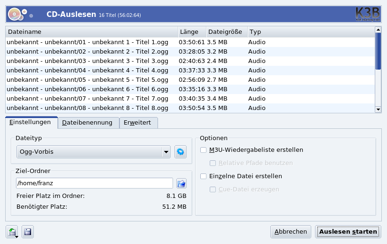The width and height of the screenshot is (387, 244).
Task: Click Audio type in Titel 6 row
Action: tap(257, 89)
